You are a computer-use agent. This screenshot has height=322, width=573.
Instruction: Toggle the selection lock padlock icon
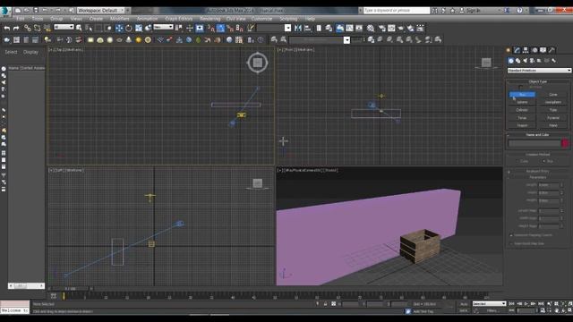pyautogui.click(x=325, y=304)
